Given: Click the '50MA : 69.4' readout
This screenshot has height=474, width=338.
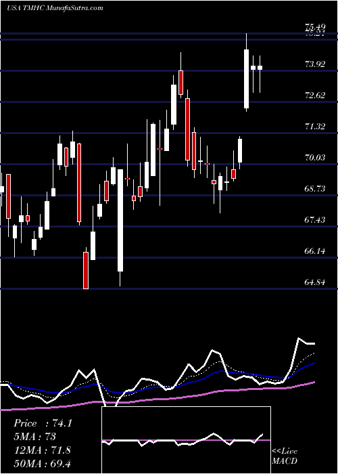Looking at the screenshot, I should 42,463.
